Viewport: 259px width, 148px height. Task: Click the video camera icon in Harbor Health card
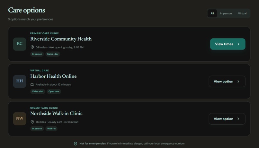pos(32,85)
